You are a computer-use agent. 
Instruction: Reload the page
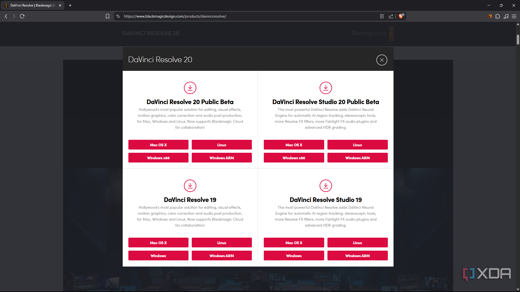(x=22, y=16)
